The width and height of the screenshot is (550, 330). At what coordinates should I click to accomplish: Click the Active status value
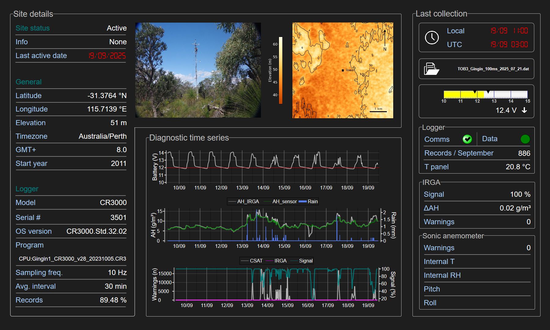(117, 28)
